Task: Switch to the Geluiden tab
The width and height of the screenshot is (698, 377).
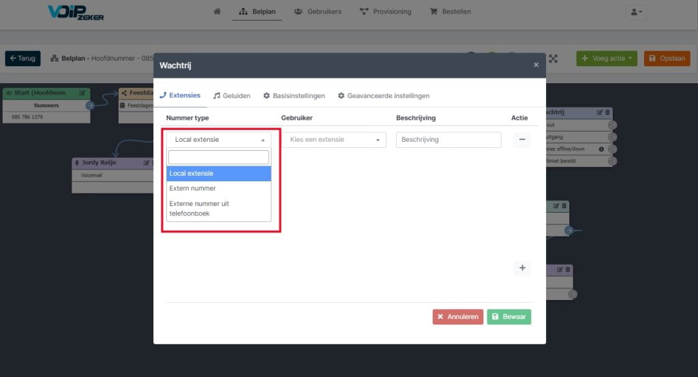Action: tap(232, 95)
